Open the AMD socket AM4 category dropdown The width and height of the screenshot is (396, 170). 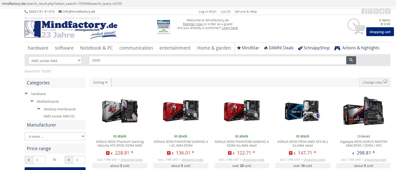55,60
